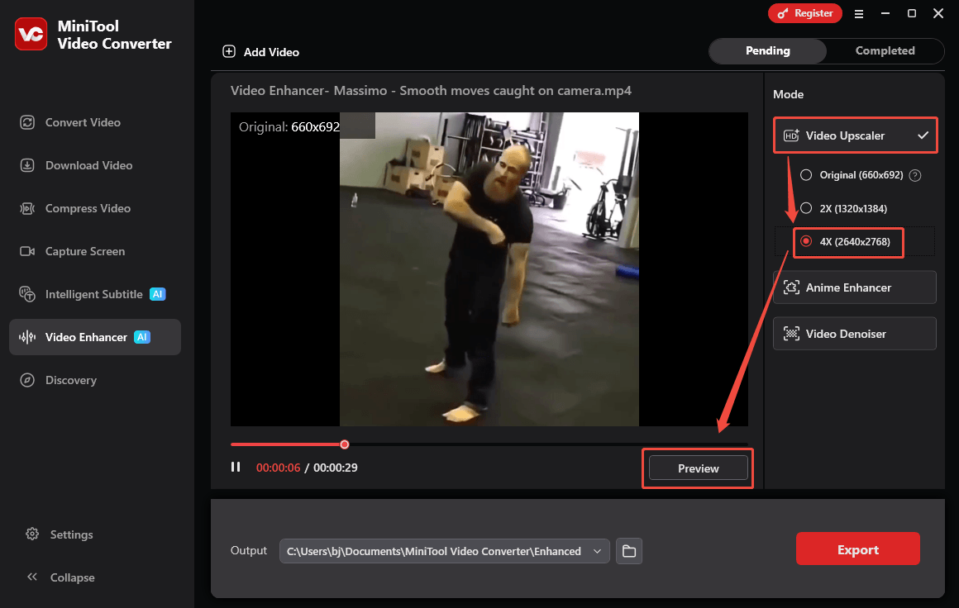
Task: Click the Register button
Action: coord(805,13)
